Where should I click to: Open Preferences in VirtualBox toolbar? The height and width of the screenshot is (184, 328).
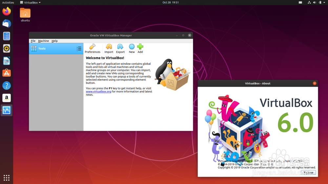point(92,48)
